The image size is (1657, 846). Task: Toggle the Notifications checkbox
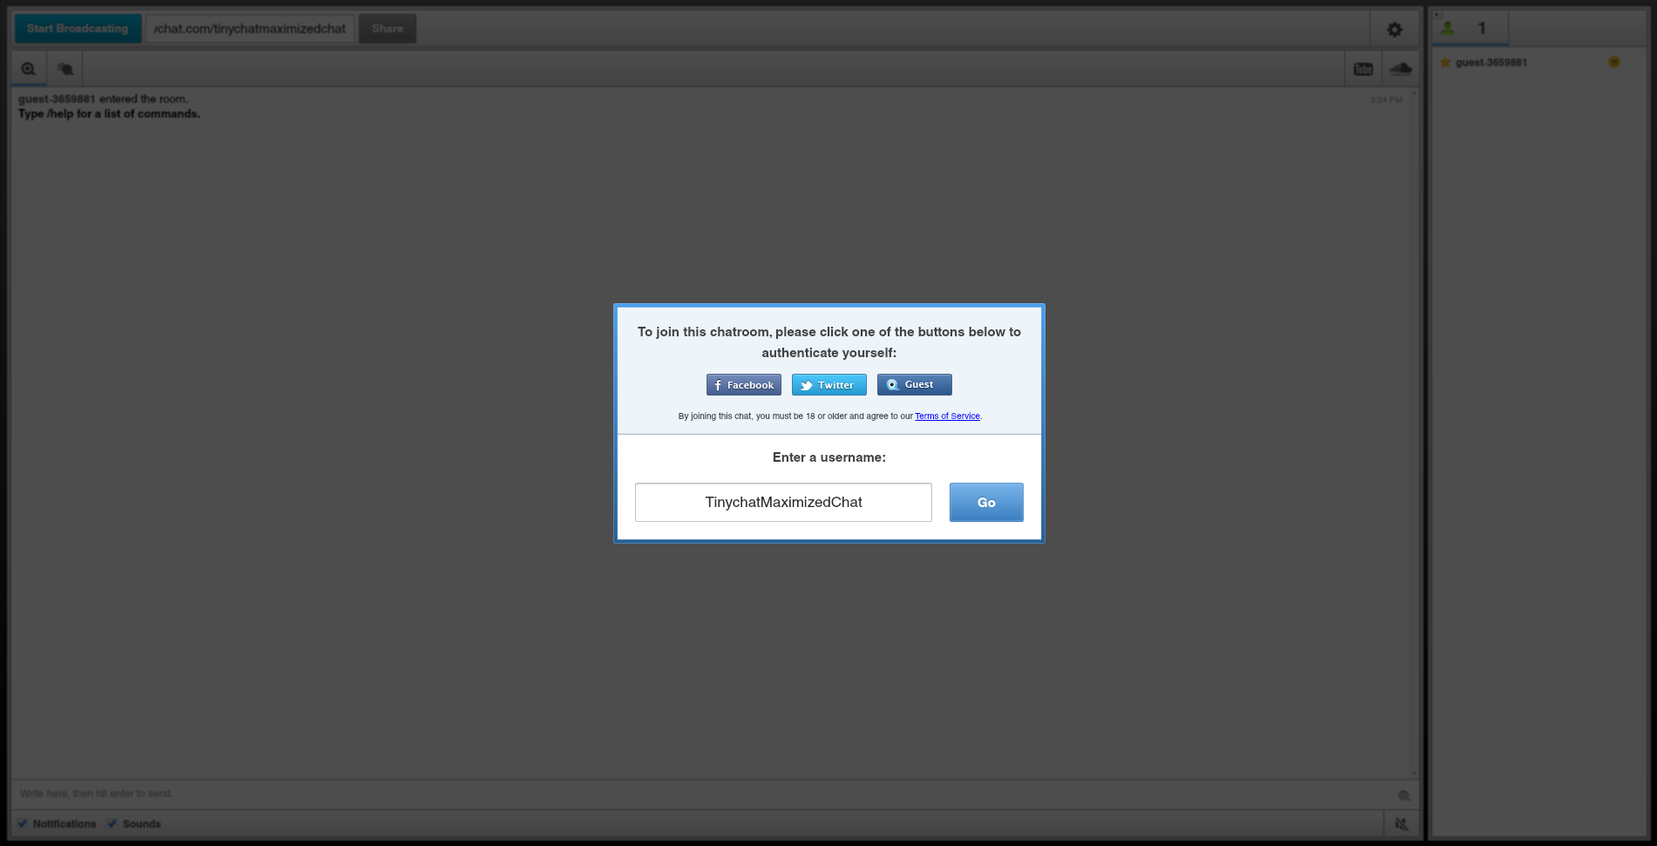24,823
